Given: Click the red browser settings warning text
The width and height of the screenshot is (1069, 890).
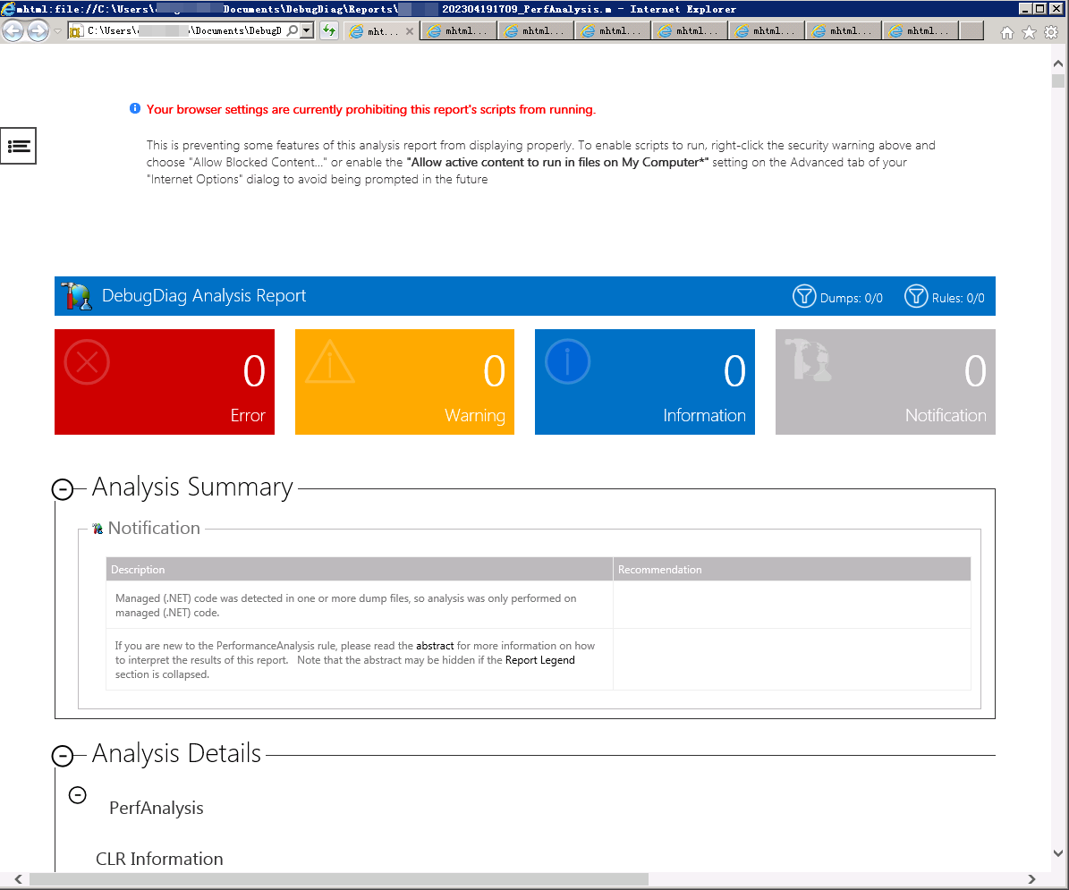Looking at the screenshot, I should click(371, 110).
